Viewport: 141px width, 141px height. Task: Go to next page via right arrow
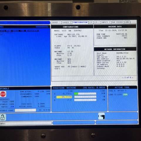point(132,78)
